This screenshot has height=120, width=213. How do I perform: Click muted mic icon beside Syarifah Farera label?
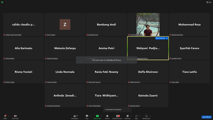170,59
